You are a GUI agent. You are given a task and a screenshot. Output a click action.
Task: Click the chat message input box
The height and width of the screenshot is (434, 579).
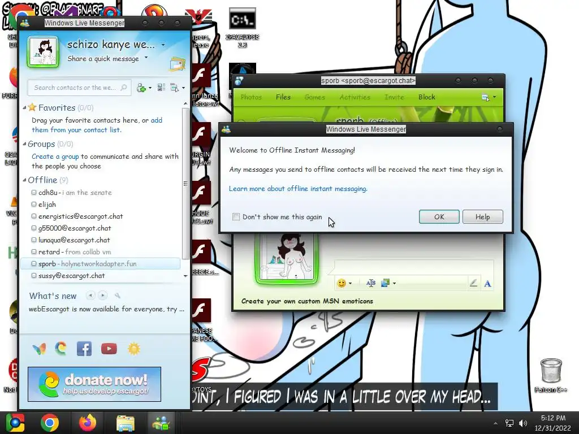(x=413, y=267)
